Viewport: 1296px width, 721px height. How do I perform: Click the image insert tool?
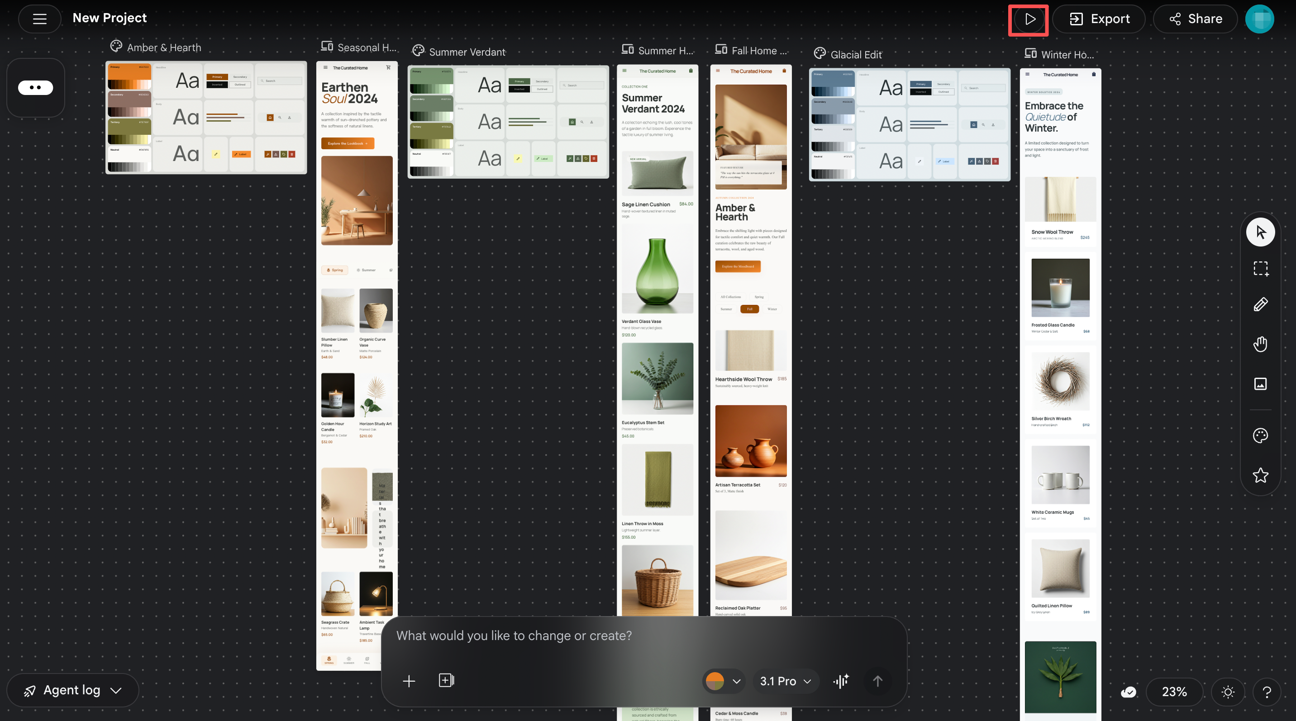click(1260, 384)
